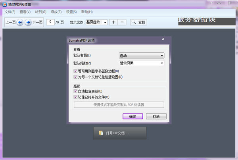238x160 pixels.
Task: Click the disabled 便携模式不能改变默认 PDF 阅读器 button
Action: coord(119,104)
